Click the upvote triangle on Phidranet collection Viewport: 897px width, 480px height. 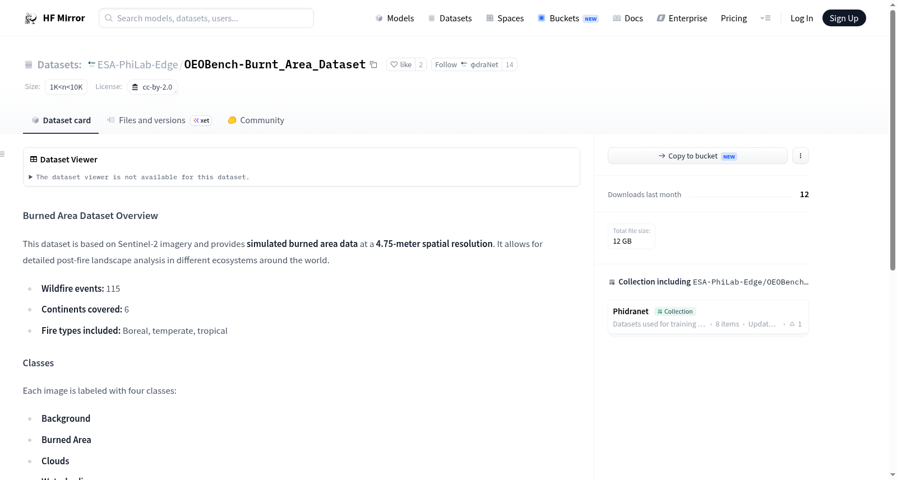click(792, 324)
